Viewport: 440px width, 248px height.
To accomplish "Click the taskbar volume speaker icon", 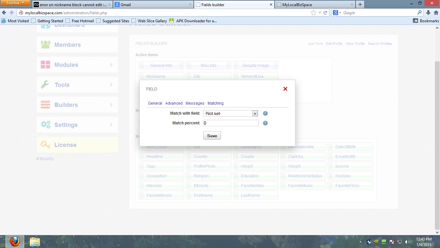I will pos(407,242).
